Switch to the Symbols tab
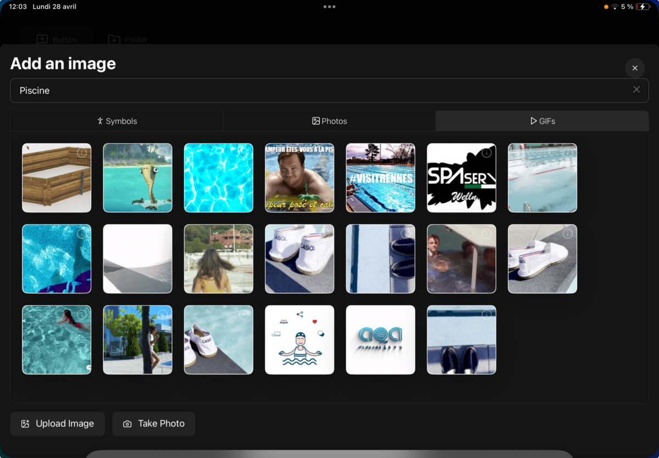Viewport: 659px width, 458px height. click(116, 121)
